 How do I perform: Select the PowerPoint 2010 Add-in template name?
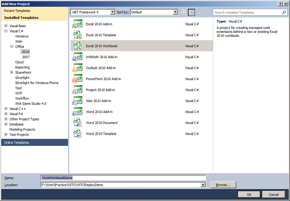point(103,79)
